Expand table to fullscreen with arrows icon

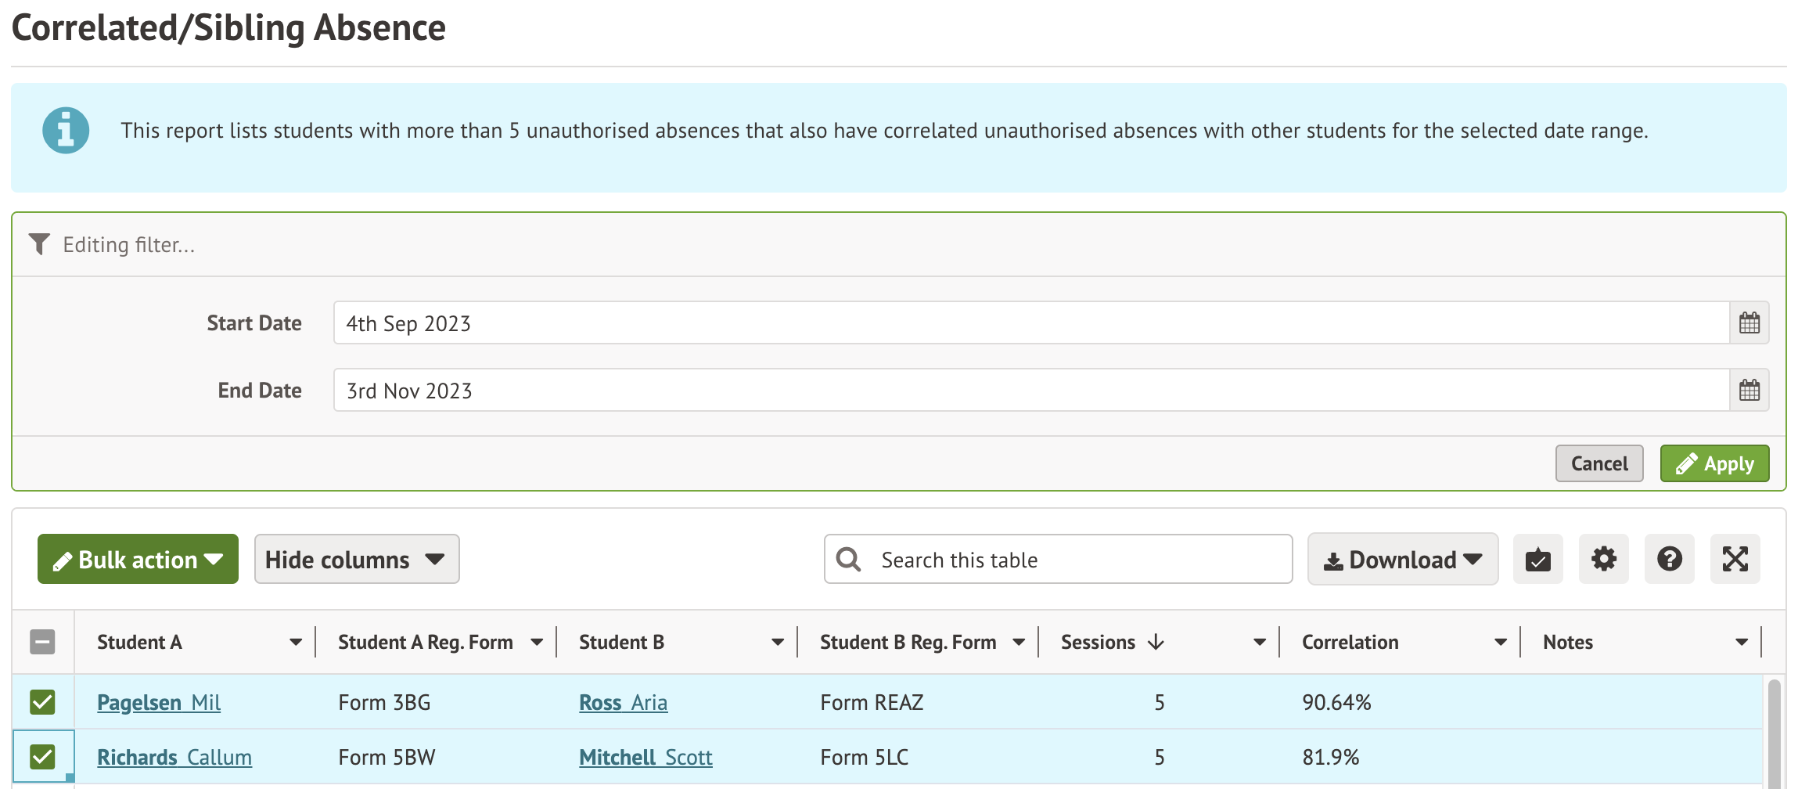pos(1735,560)
